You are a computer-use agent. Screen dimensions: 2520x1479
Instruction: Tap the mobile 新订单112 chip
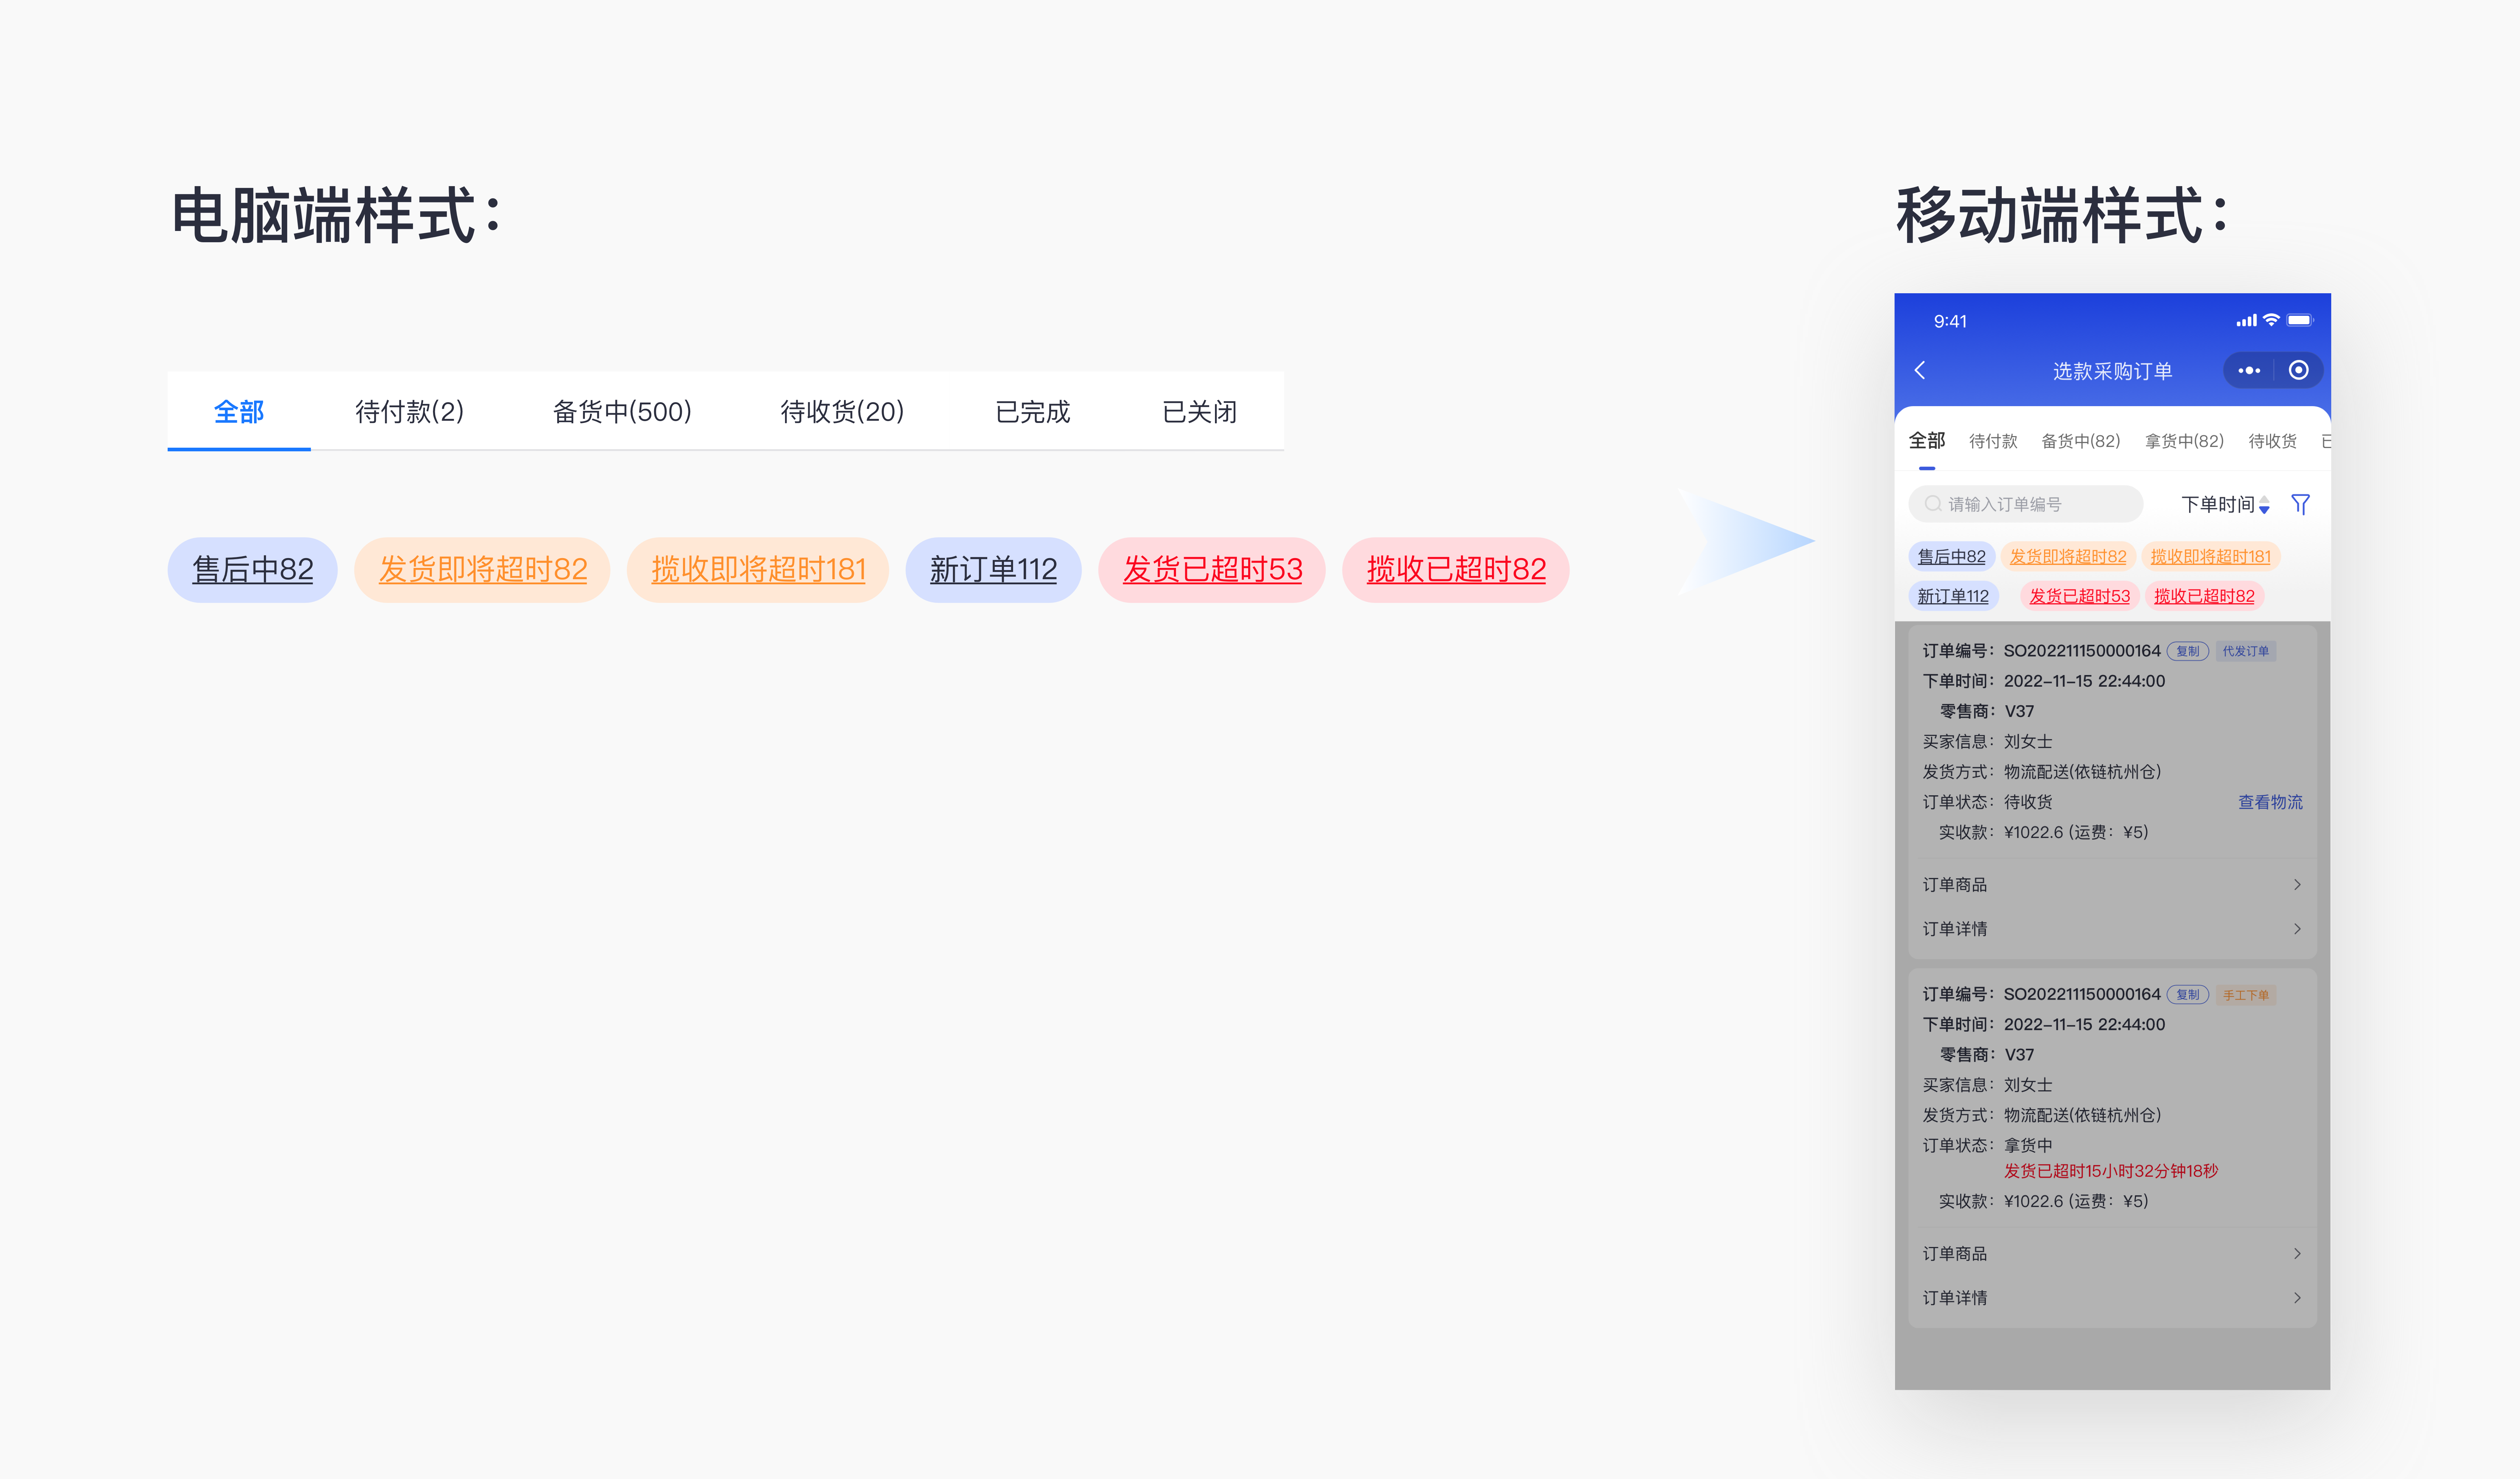(x=1953, y=597)
